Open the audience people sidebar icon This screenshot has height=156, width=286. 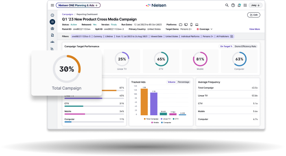click(52, 42)
